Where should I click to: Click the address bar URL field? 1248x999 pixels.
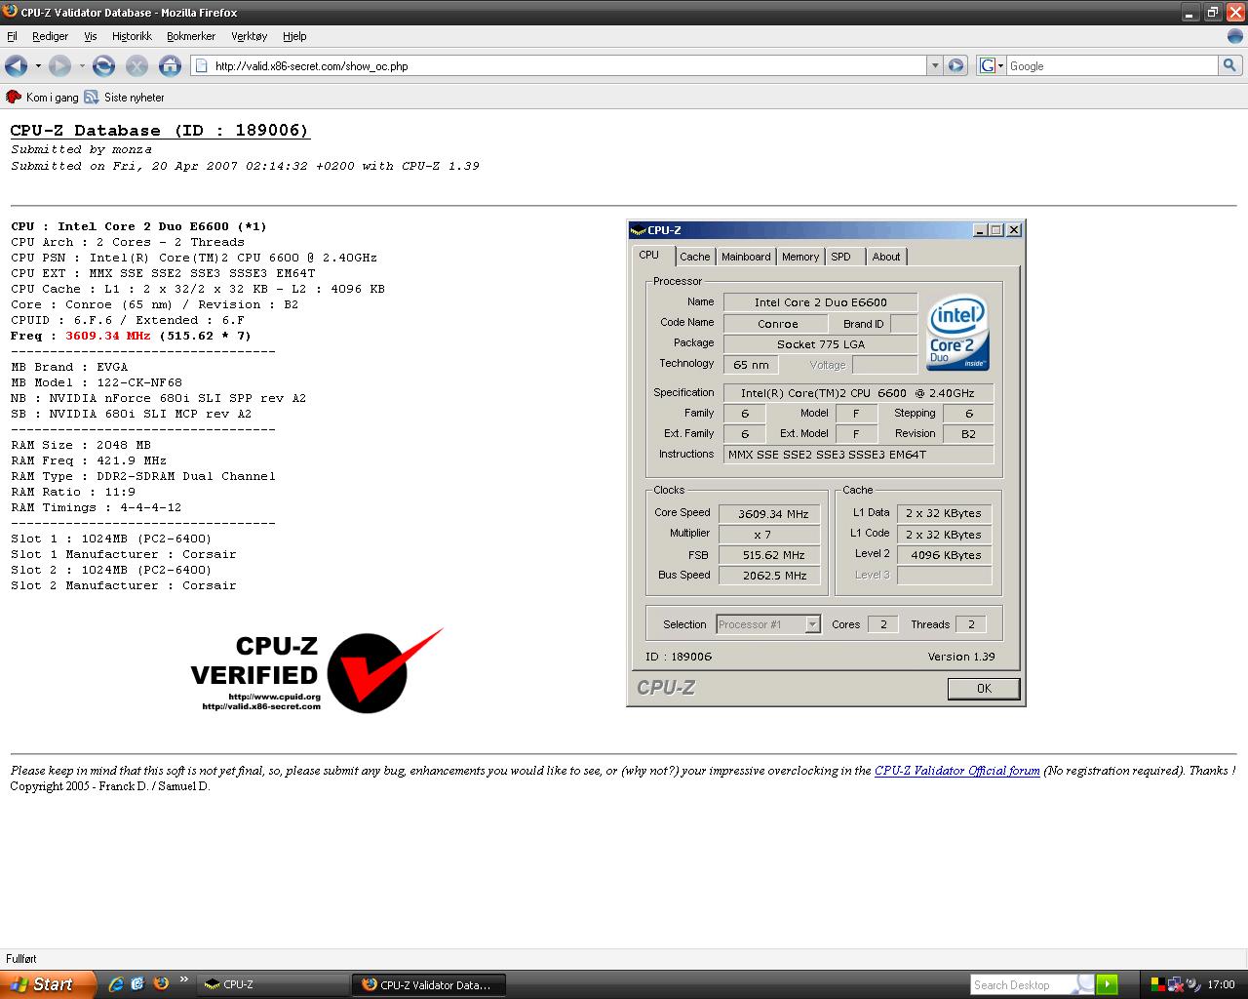click(568, 65)
